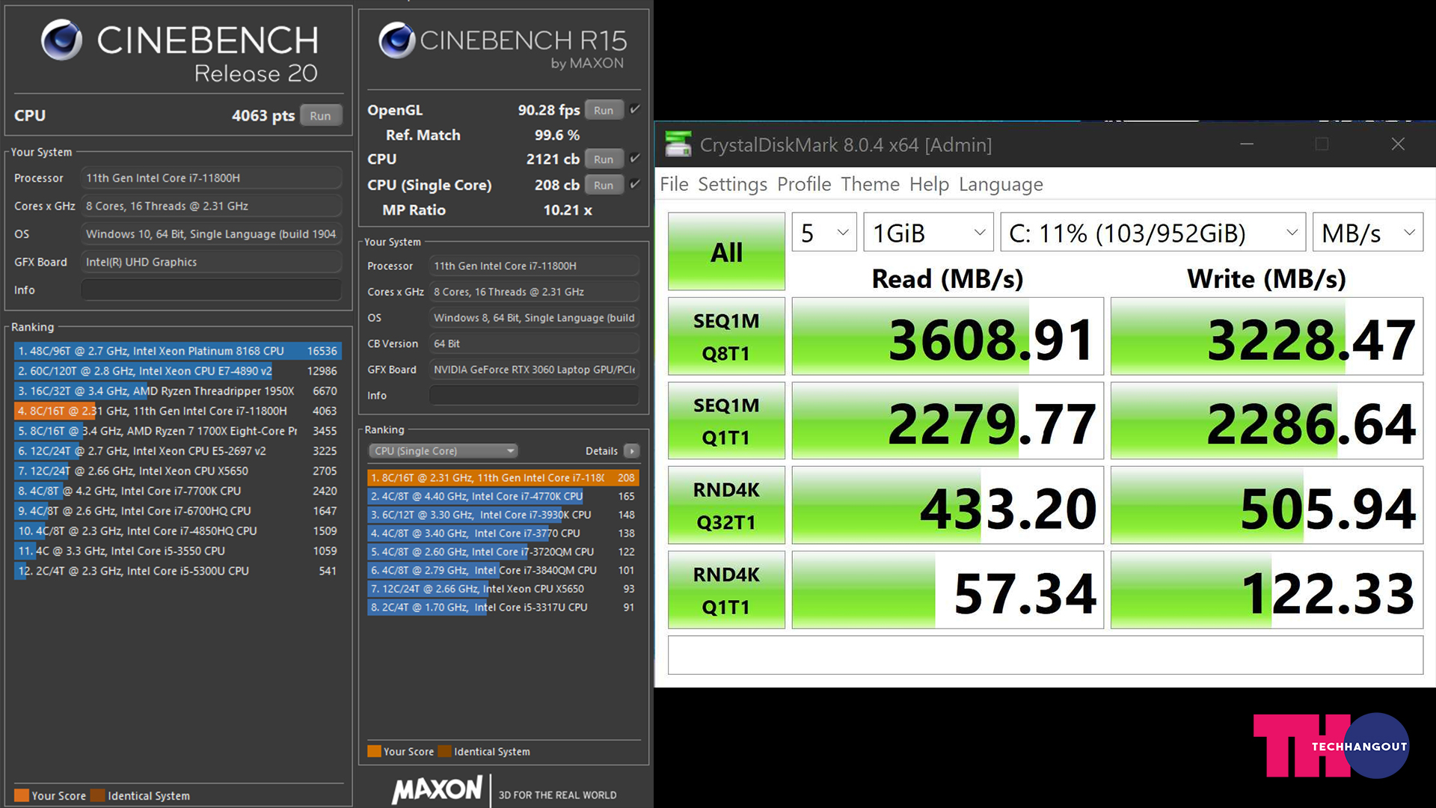1436x808 pixels.
Task: Click the SEQ1M Q1T1 read result 2279.77
Action: click(x=948, y=421)
